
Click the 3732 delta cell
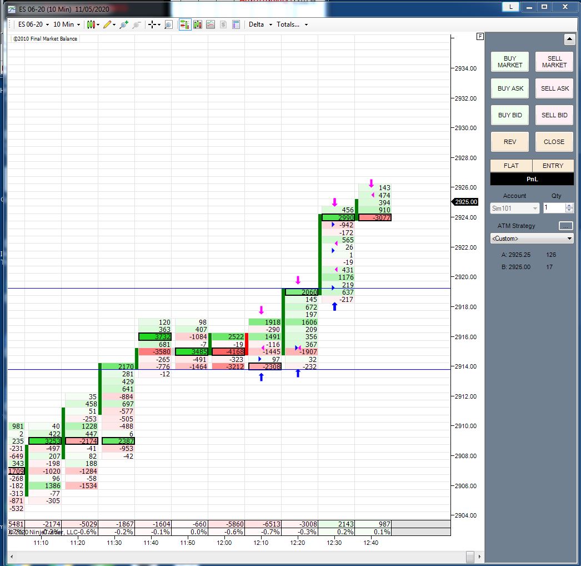coord(155,337)
